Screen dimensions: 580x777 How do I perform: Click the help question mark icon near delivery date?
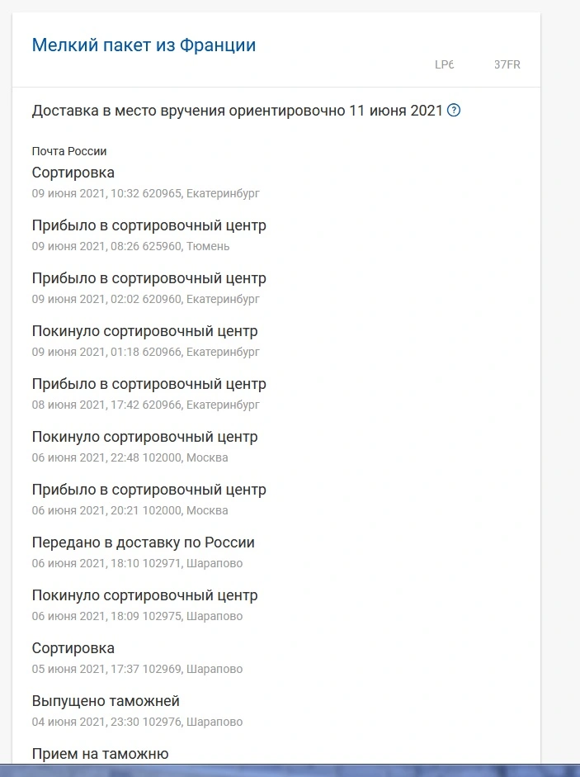(x=453, y=110)
